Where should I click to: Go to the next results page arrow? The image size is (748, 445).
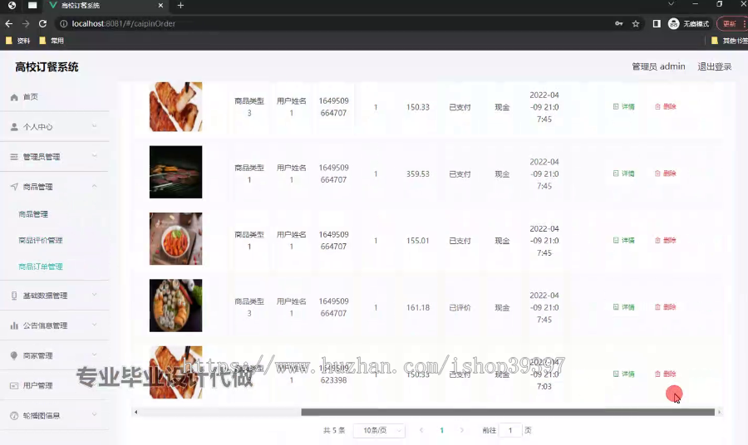click(x=462, y=430)
